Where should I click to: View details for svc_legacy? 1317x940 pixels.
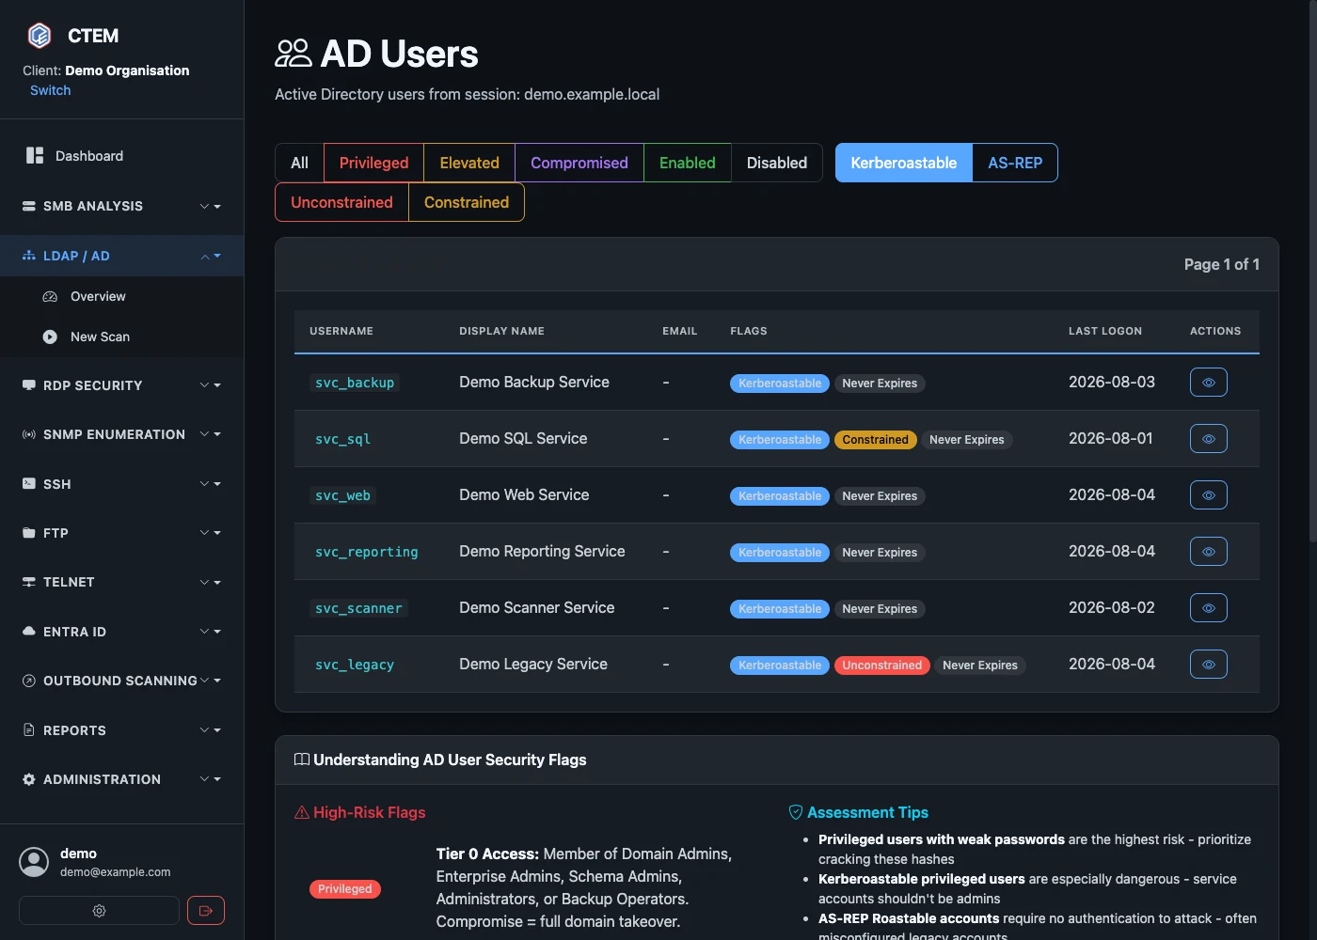coord(1209,665)
